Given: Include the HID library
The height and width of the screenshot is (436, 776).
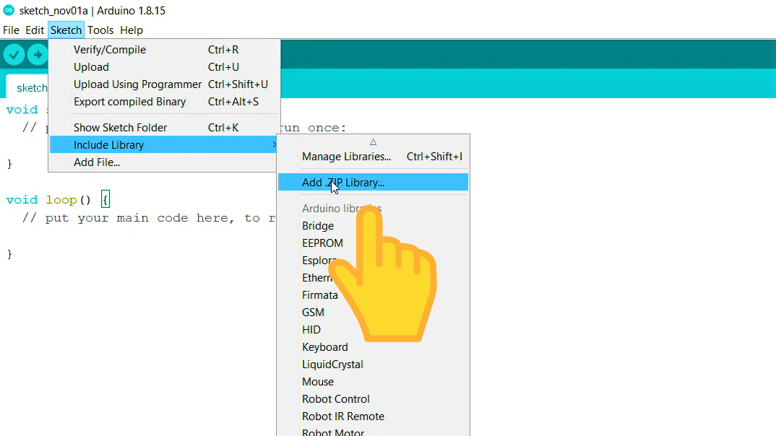Looking at the screenshot, I should tap(311, 330).
